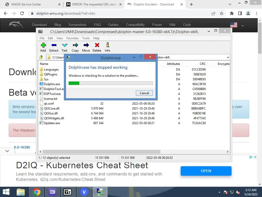This screenshot has width=262, height=197.
Task: Sort by the Name column header
Action: (44, 64)
